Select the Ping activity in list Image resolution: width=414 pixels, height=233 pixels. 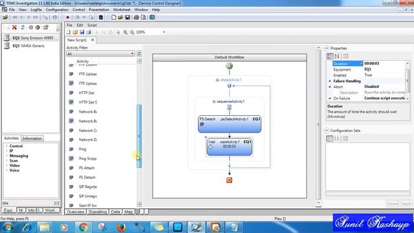click(x=83, y=150)
